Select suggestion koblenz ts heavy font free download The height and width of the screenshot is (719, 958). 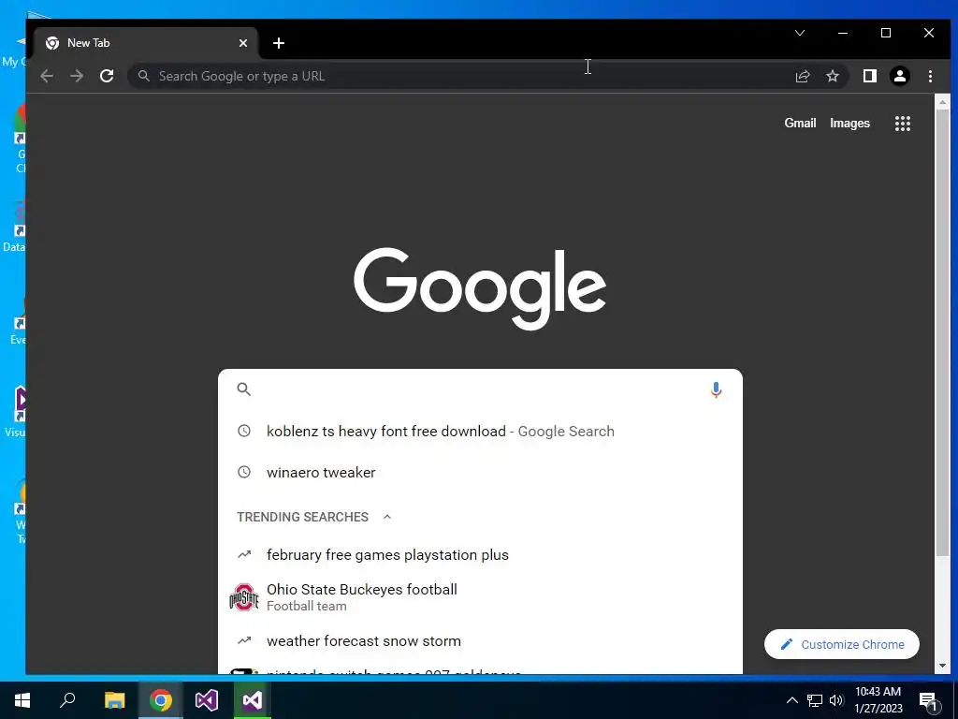coord(480,431)
